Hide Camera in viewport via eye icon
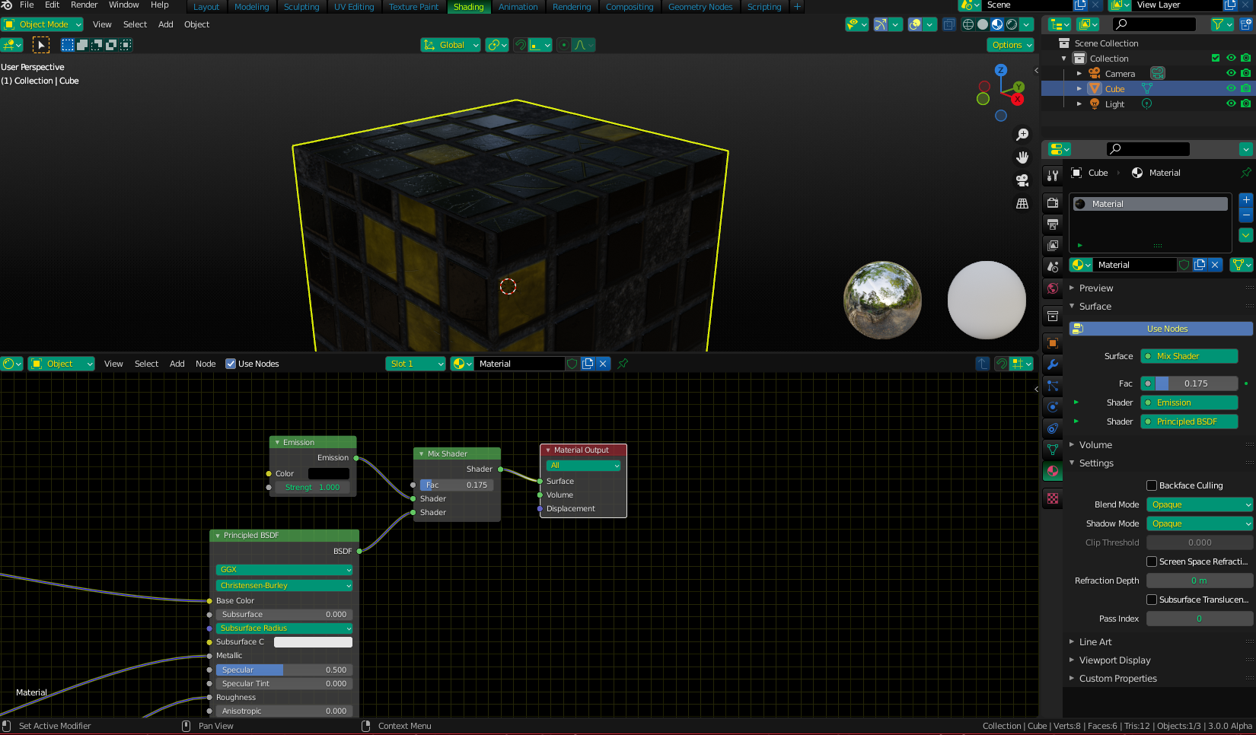 1231,73
